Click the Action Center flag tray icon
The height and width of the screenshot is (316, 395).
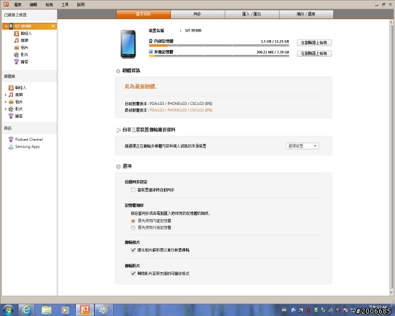click(346, 310)
